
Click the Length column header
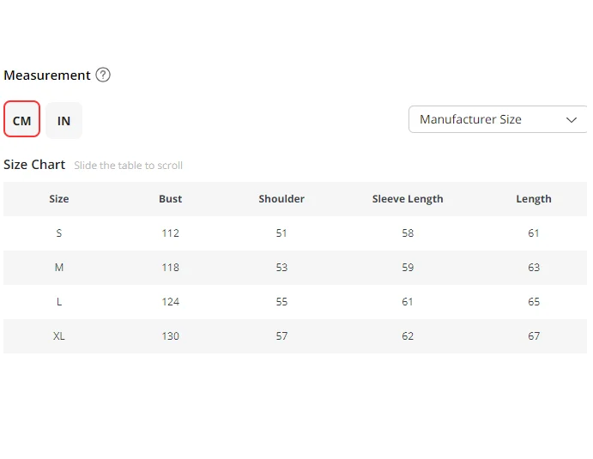point(534,199)
